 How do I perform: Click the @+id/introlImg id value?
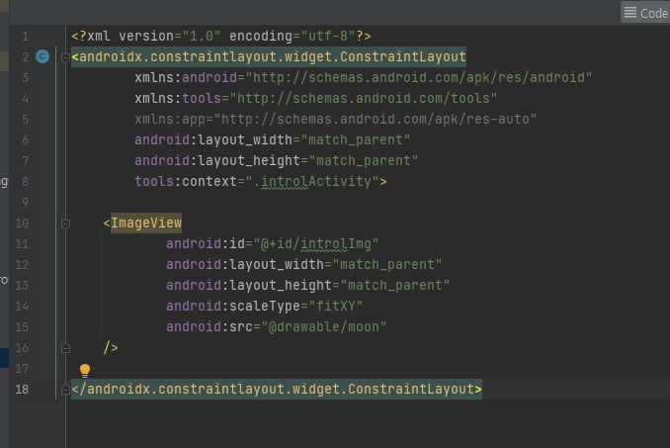[x=316, y=243]
